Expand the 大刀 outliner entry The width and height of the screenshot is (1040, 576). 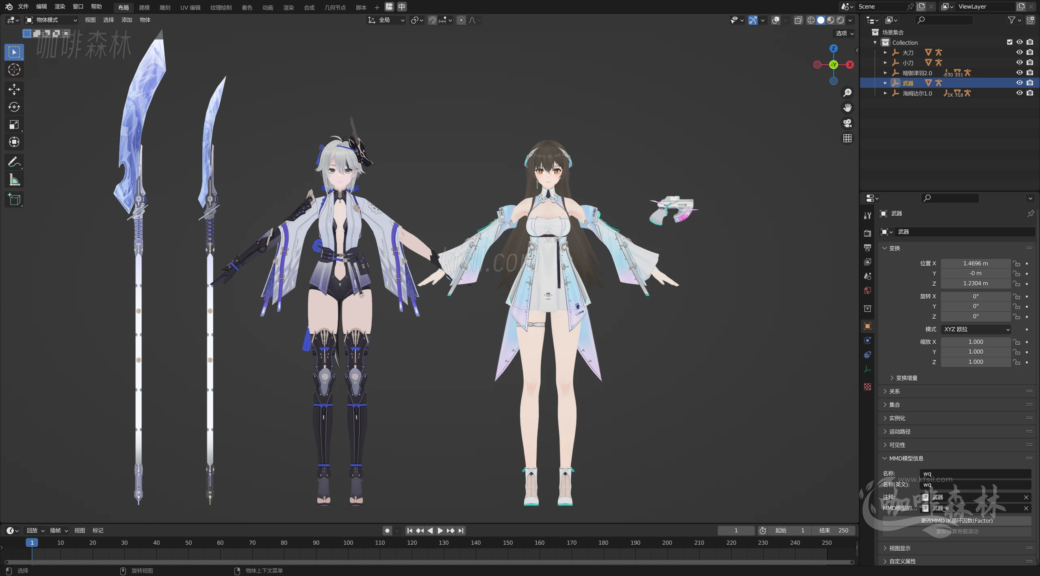coord(885,52)
